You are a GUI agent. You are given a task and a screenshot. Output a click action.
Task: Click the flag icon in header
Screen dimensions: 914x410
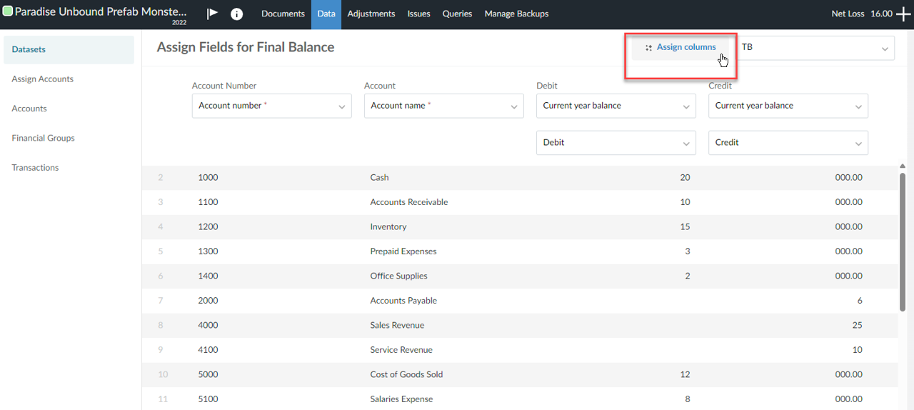point(212,14)
